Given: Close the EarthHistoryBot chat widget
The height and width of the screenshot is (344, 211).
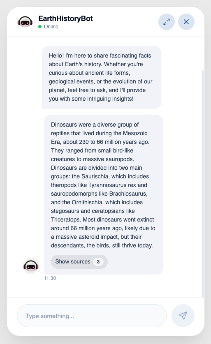Looking at the screenshot, I should point(186,22).
